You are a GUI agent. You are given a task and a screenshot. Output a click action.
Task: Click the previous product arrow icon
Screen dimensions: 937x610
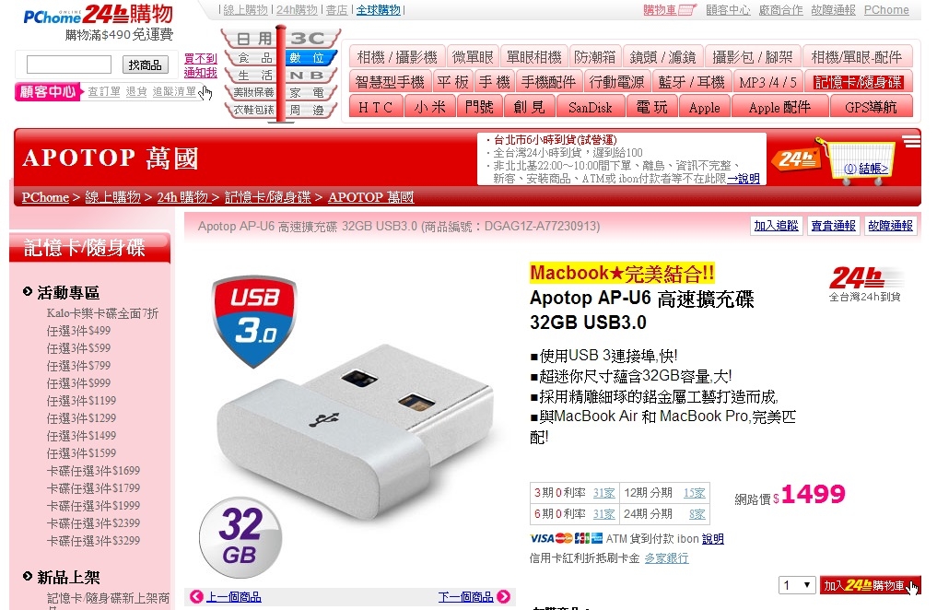tap(196, 596)
